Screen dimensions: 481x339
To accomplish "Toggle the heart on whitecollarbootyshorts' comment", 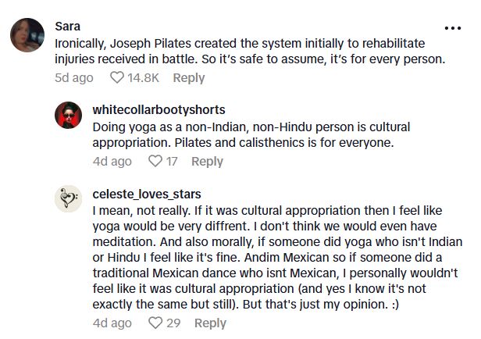I will (155, 162).
